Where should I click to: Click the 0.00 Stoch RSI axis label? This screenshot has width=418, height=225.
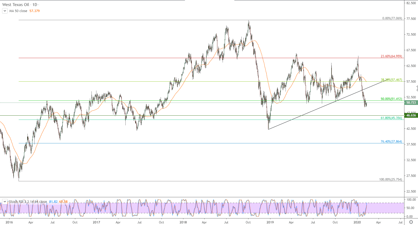click(410, 217)
